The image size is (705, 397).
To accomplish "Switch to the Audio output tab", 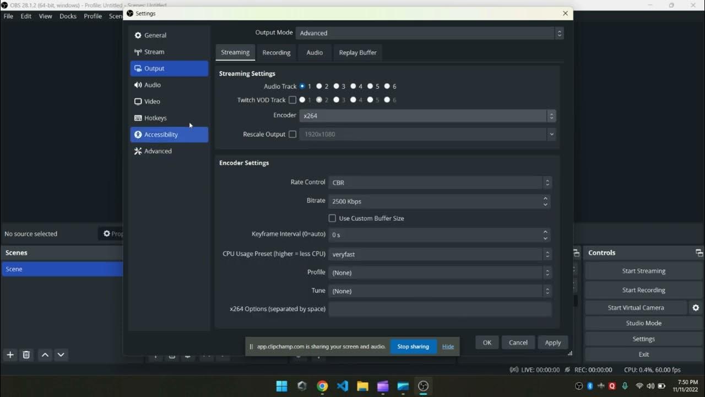I will (x=314, y=52).
